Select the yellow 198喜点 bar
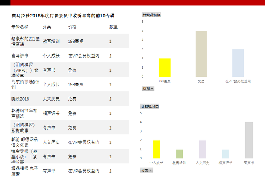This screenshot has width=265, height=178. point(165,67)
